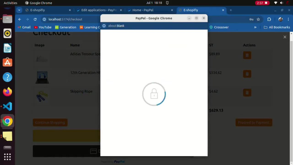
Task: Delete the Adidas Tensour item
Action: pyautogui.click(x=247, y=55)
